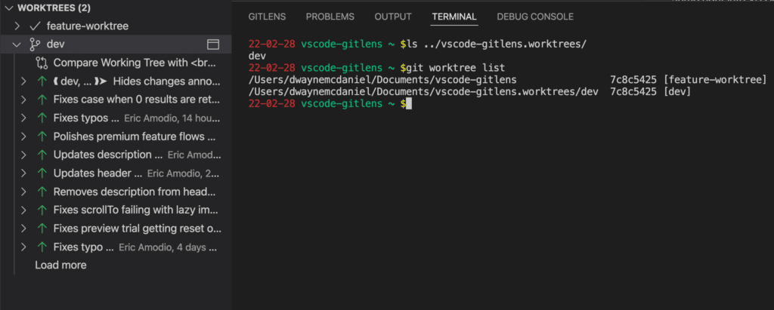The height and width of the screenshot is (310, 774).
Task: Expand 'Fixes typo' 4 days commit chevron
Action: tap(23, 247)
